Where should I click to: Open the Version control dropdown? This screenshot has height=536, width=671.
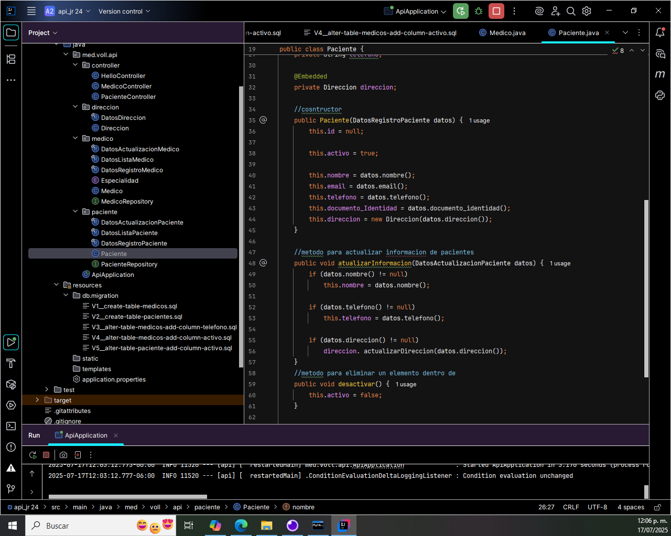[124, 11]
